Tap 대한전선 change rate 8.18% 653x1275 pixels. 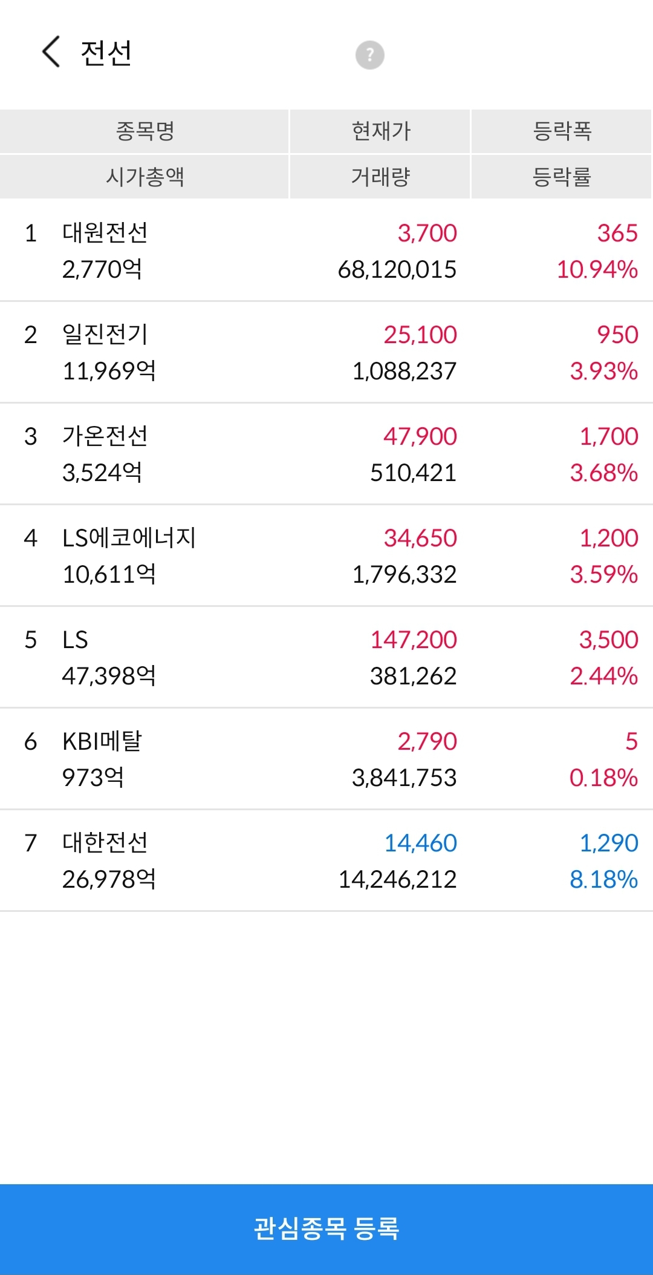point(603,879)
